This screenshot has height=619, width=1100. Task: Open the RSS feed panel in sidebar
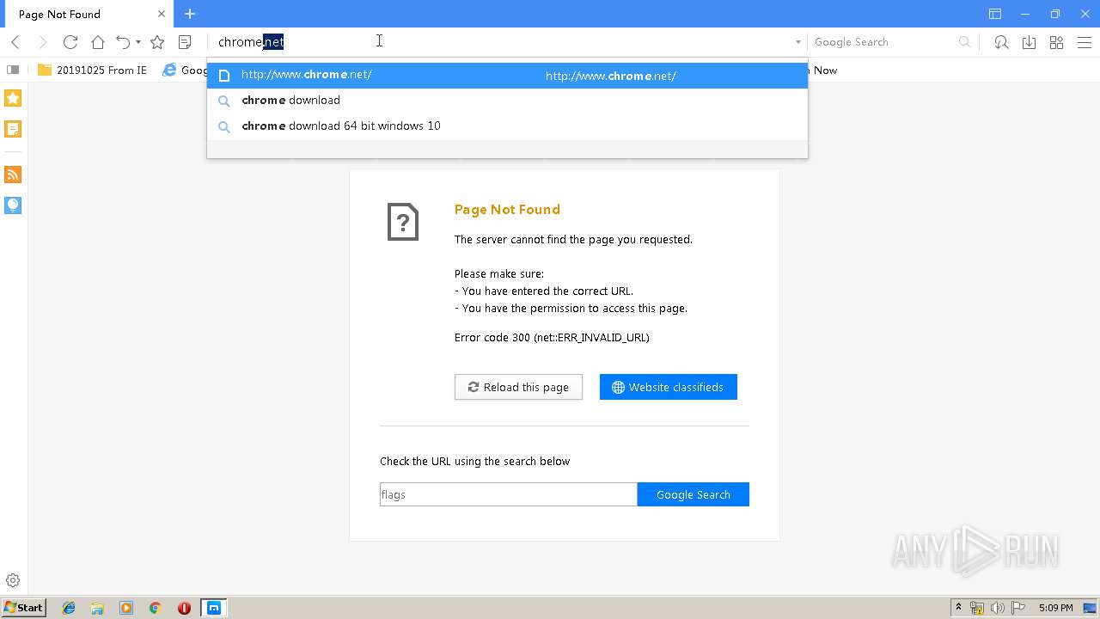(13, 175)
